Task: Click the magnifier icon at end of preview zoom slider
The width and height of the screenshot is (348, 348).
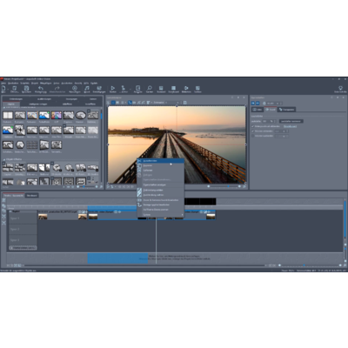Action: tap(244, 186)
